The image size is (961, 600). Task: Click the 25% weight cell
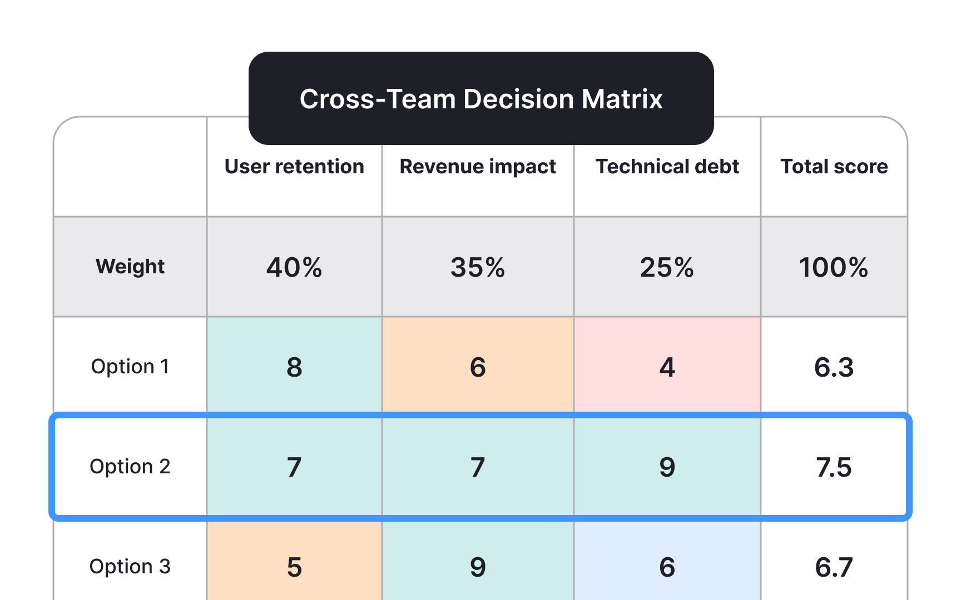(667, 267)
